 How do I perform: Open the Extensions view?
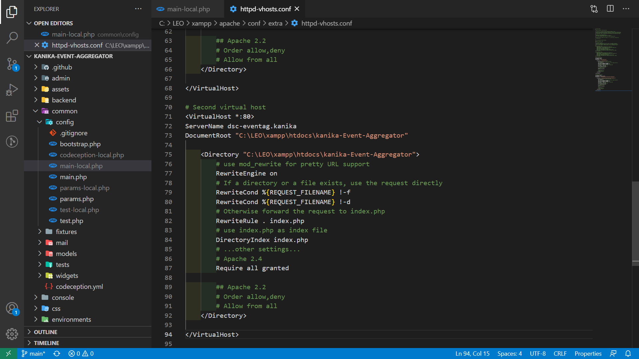click(12, 116)
